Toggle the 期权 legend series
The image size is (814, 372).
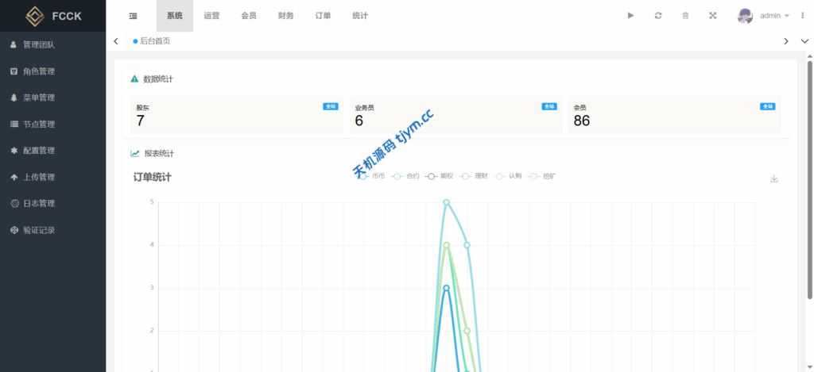pyautogui.click(x=440, y=176)
